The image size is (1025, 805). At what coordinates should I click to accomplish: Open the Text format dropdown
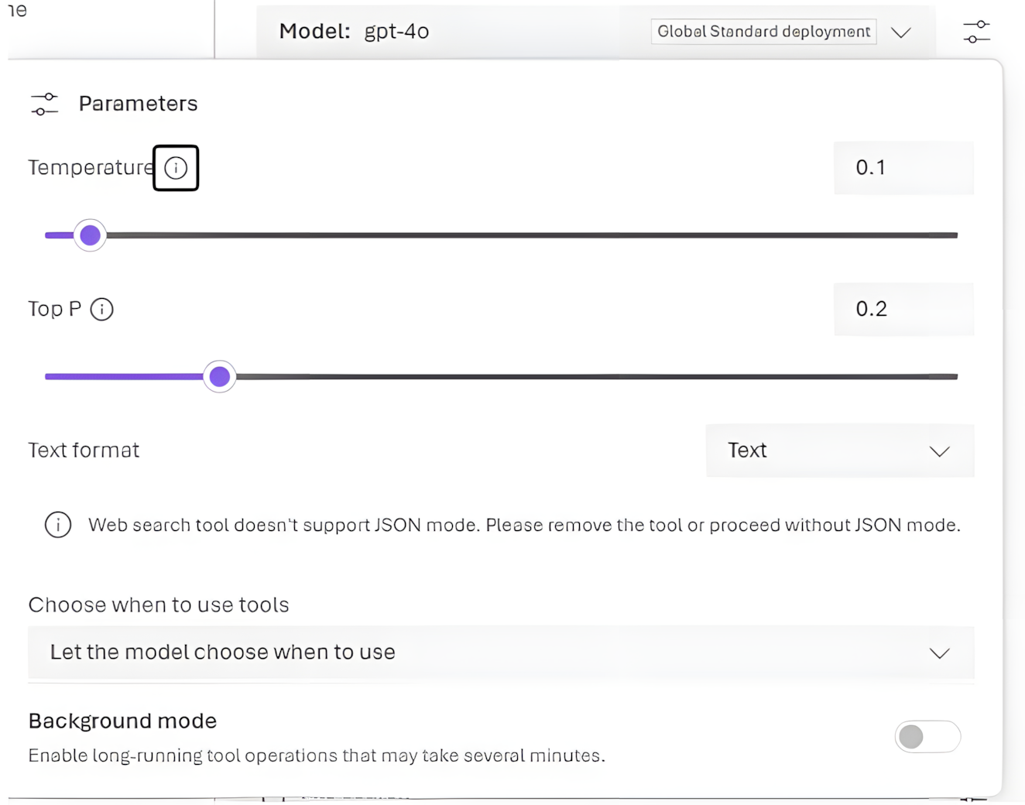[x=840, y=450]
